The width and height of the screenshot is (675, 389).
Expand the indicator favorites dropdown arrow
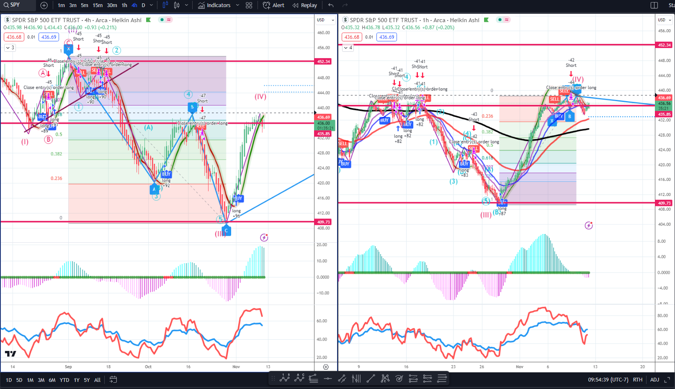[x=237, y=5]
